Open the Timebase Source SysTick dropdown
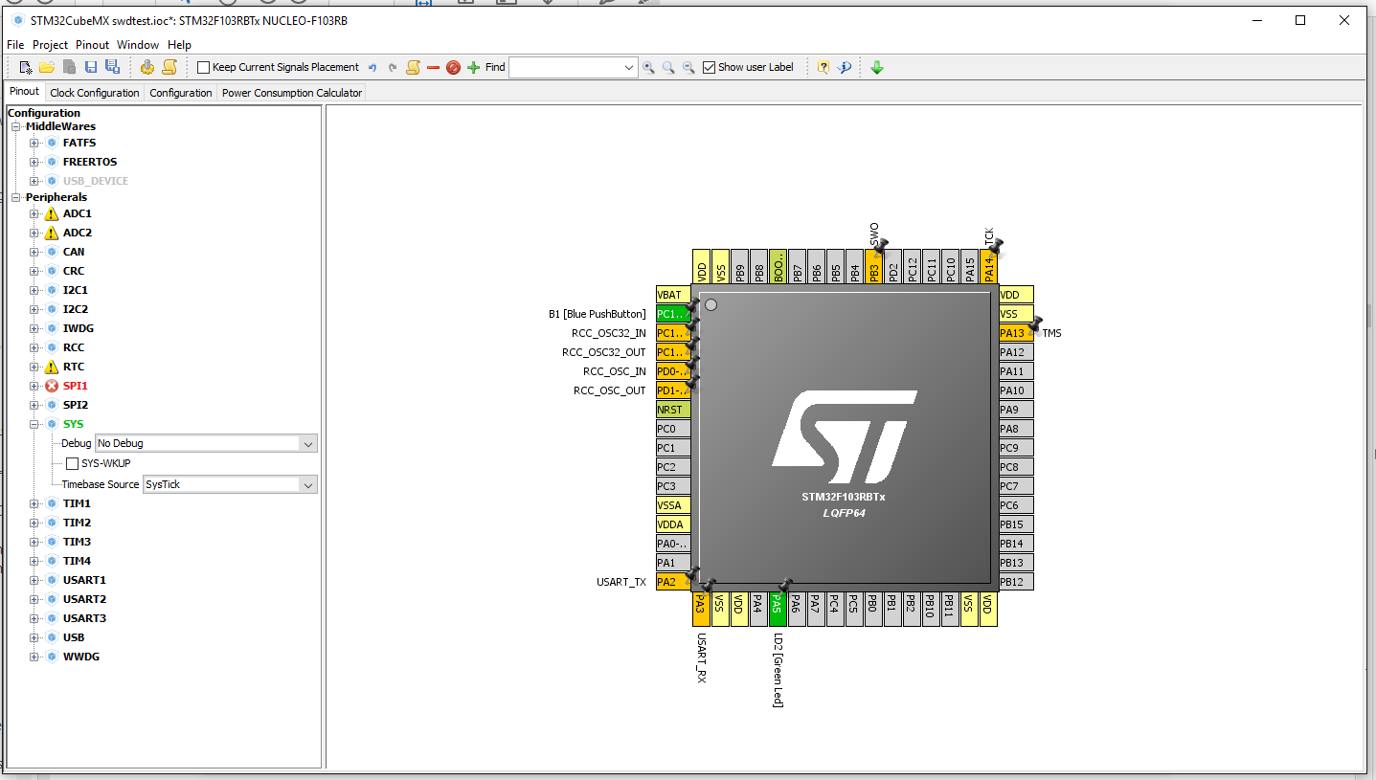1376x780 pixels. [229, 484]
